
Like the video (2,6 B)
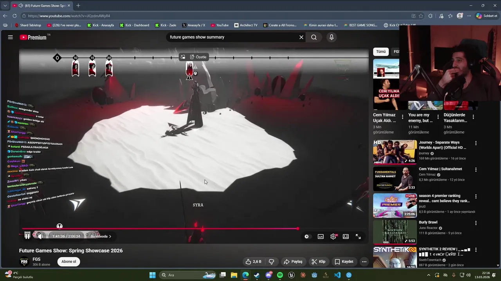pos(253,261)
